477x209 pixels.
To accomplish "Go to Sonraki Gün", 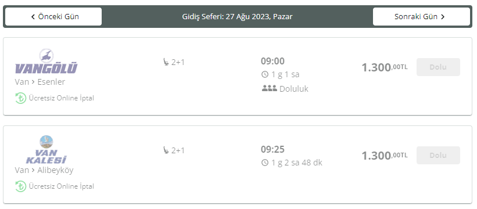I will pyautogui.click(x=421, y=16).
